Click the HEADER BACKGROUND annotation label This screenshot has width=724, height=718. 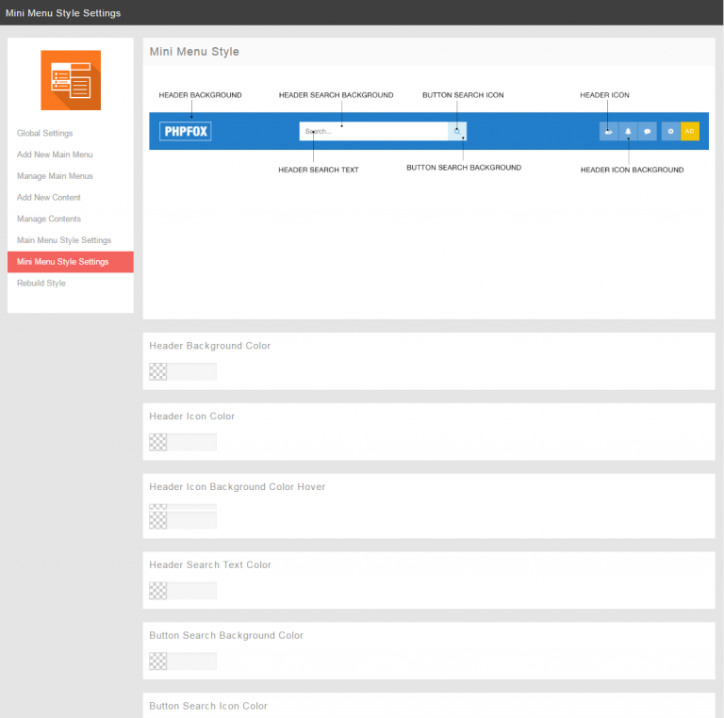tap(201, 95)
